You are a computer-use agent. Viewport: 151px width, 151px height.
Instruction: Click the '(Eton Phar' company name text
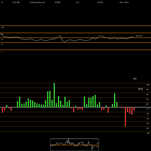[124, 2]
